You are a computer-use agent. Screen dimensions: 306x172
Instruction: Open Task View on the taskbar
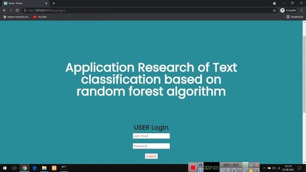(14, 168)
